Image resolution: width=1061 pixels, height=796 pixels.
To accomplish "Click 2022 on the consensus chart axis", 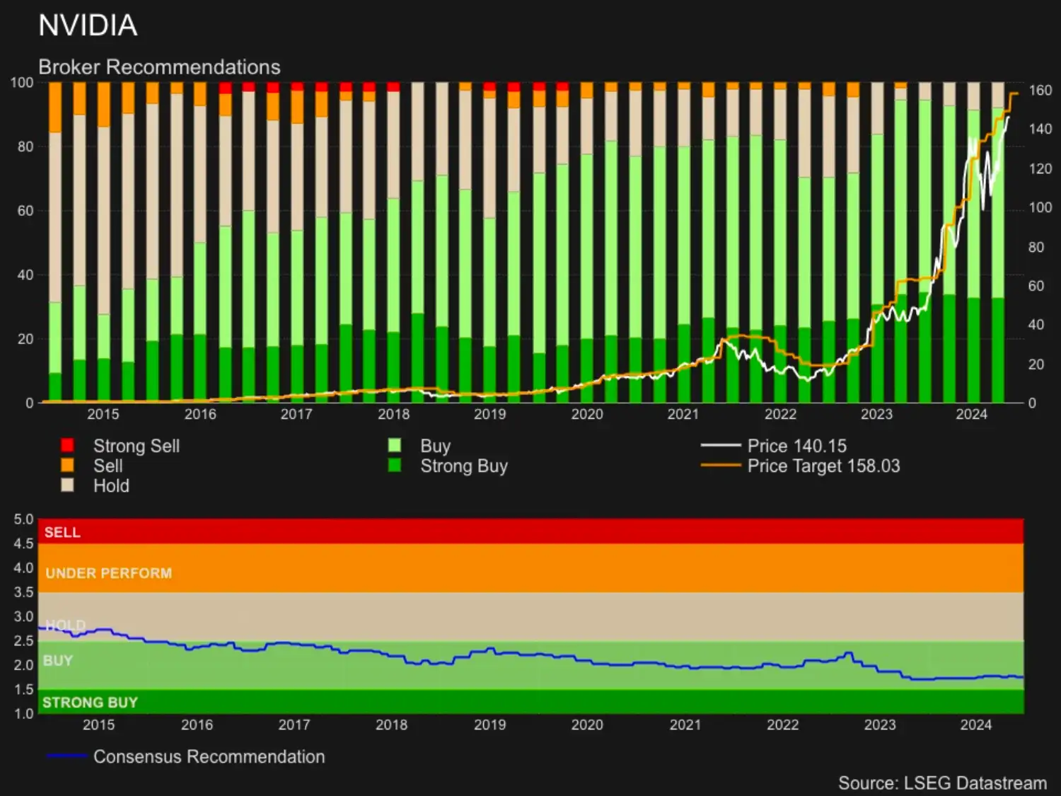I will pyautogui.click(x=782, y=725).
